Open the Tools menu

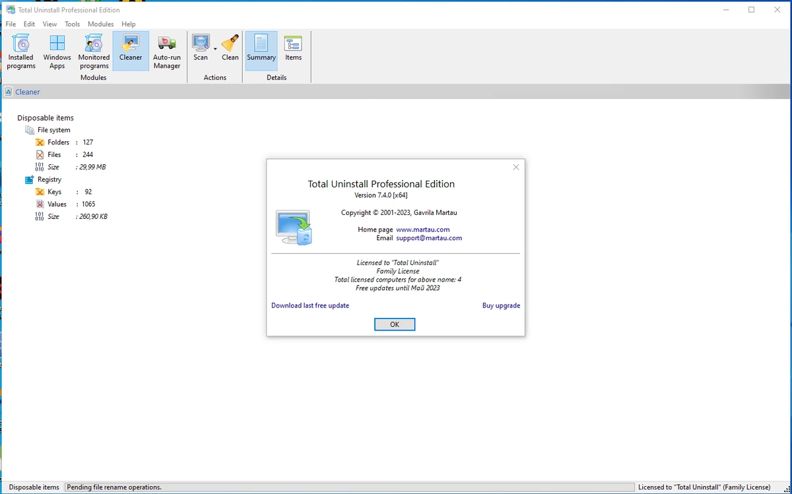click(x=72, y=24)
